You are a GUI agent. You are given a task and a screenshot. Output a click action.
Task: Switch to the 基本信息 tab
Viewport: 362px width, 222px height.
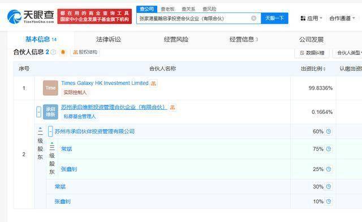click(x=41, y=39)
